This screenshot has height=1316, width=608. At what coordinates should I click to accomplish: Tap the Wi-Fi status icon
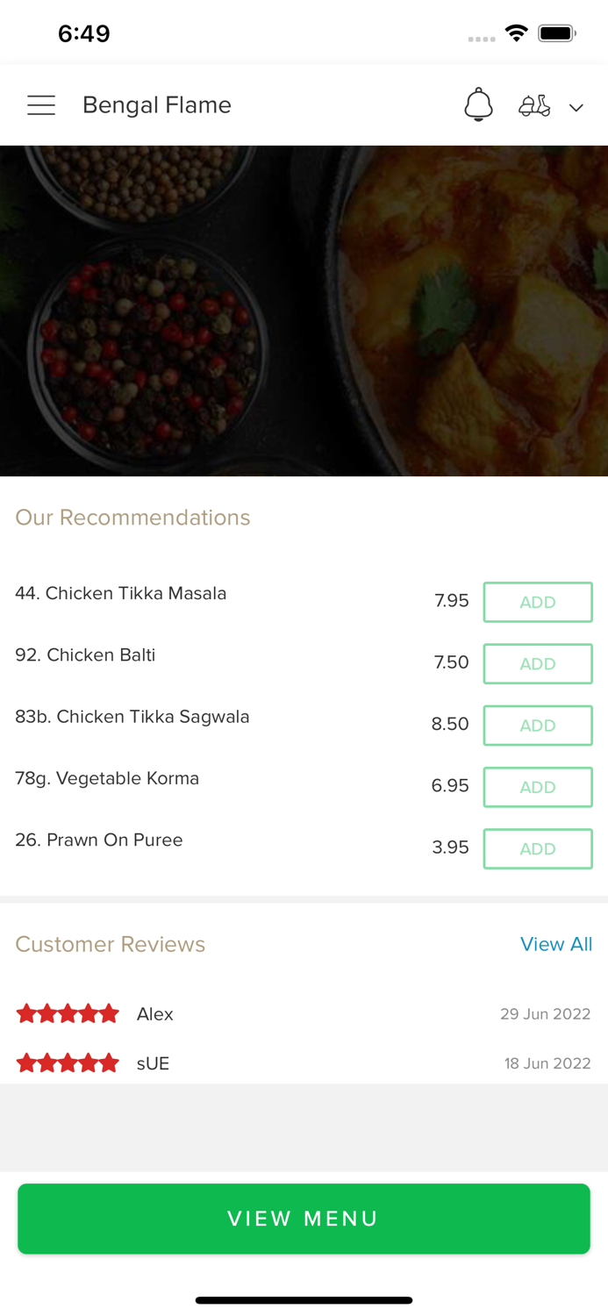516,33
